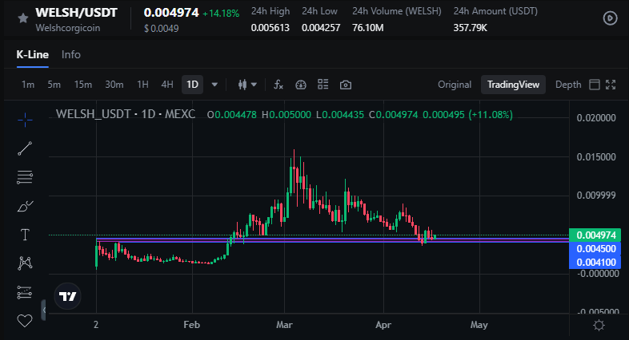Click the Apr label on time axis

[x=383, y=324]
